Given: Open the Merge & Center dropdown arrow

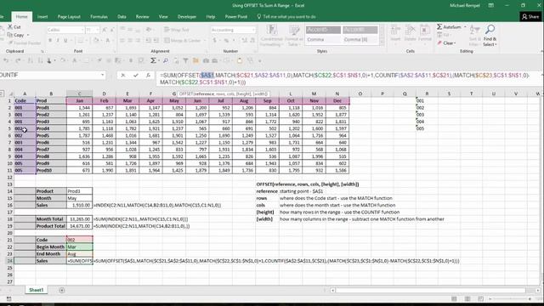Looking at the screenshot, I should [x=205, y=41].
